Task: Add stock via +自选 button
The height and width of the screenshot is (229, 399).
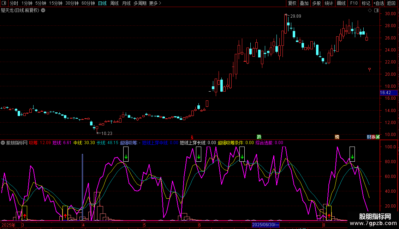Action: point(379,3)
